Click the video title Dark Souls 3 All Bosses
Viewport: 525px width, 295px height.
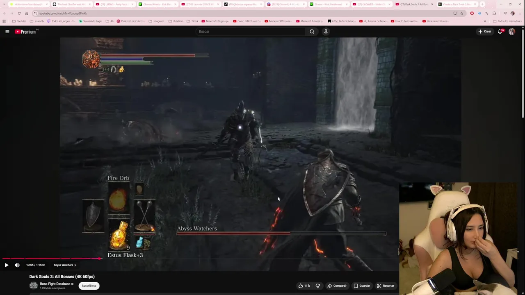point(62,277)
